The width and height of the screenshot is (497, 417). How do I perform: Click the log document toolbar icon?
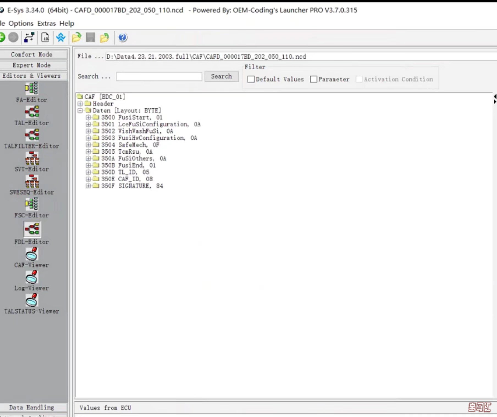(45, 37)
